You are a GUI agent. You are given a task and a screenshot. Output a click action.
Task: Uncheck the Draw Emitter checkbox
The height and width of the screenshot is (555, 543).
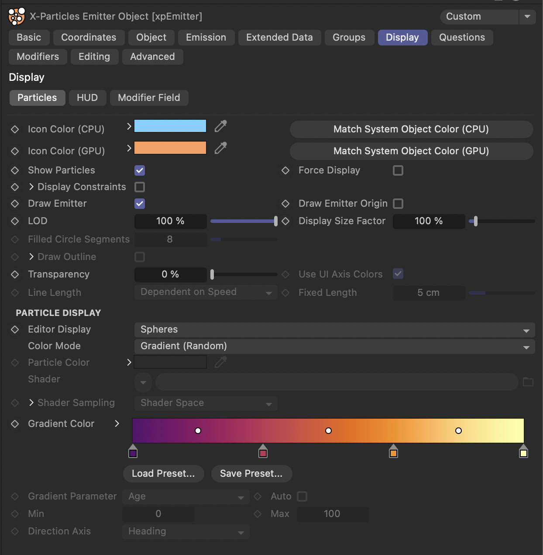point(140,204)
